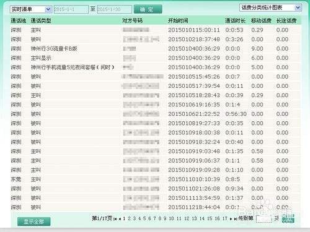Jump to the last page arrow icon

pyautogui.click(x=236, y=219)
